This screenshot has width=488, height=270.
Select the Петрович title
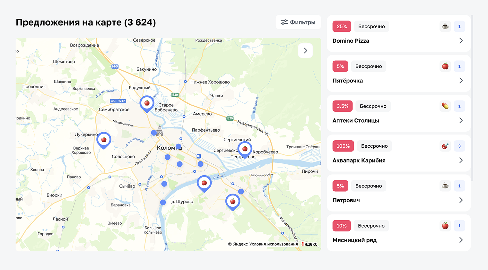[x=346, y=200]
